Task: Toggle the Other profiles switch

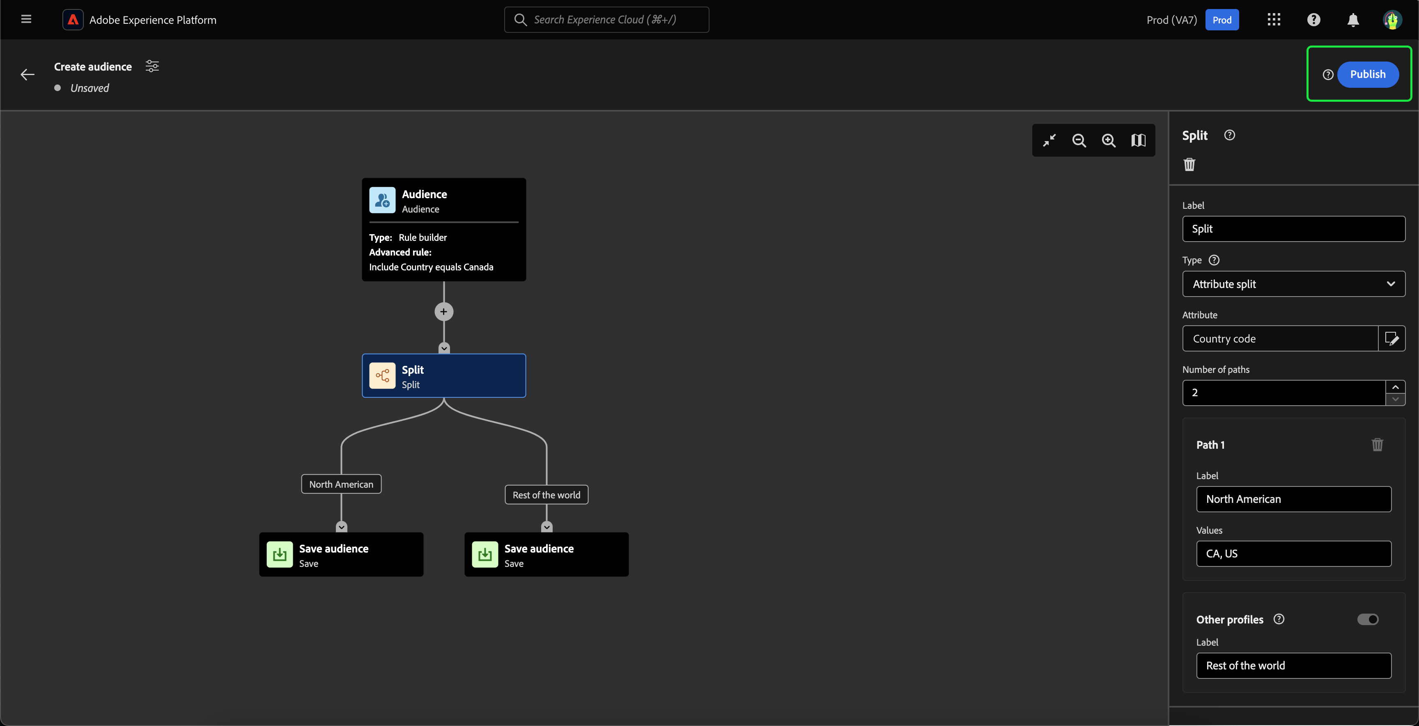Action: 1367,619
